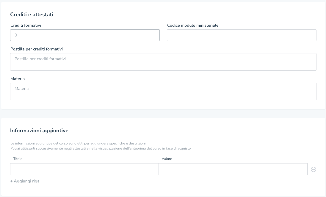Click the plus sign before Aggiungi riga
Image resolution: width=326 pixels, height=197 pixels.
(x=11, y=181)
